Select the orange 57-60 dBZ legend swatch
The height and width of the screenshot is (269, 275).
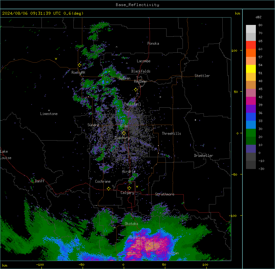(x=251, y=53)
